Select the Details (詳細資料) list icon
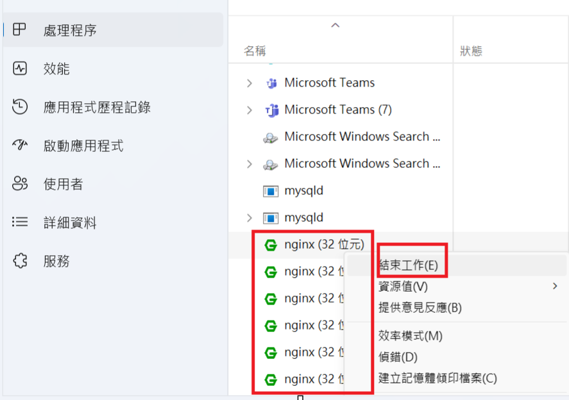 pyautogui.click(x=20, y=222)
